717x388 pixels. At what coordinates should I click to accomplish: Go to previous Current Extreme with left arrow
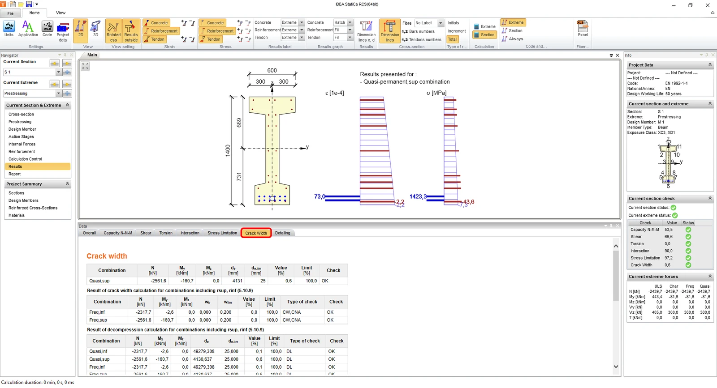(x=55, y=84)
